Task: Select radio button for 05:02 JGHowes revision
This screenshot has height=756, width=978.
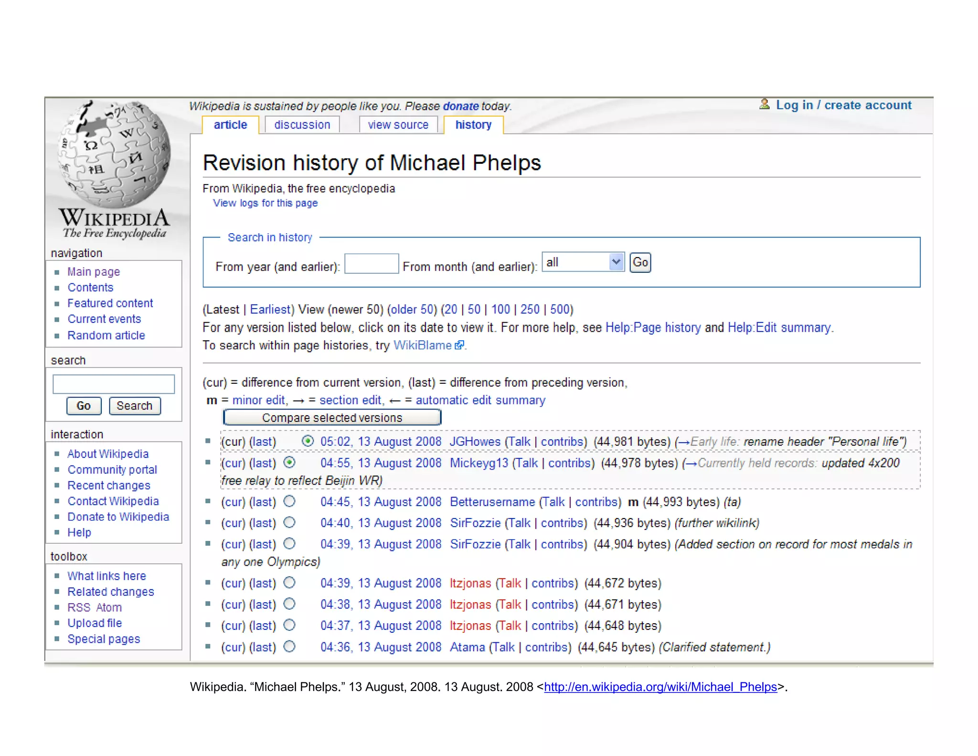Action: point(308,441)
